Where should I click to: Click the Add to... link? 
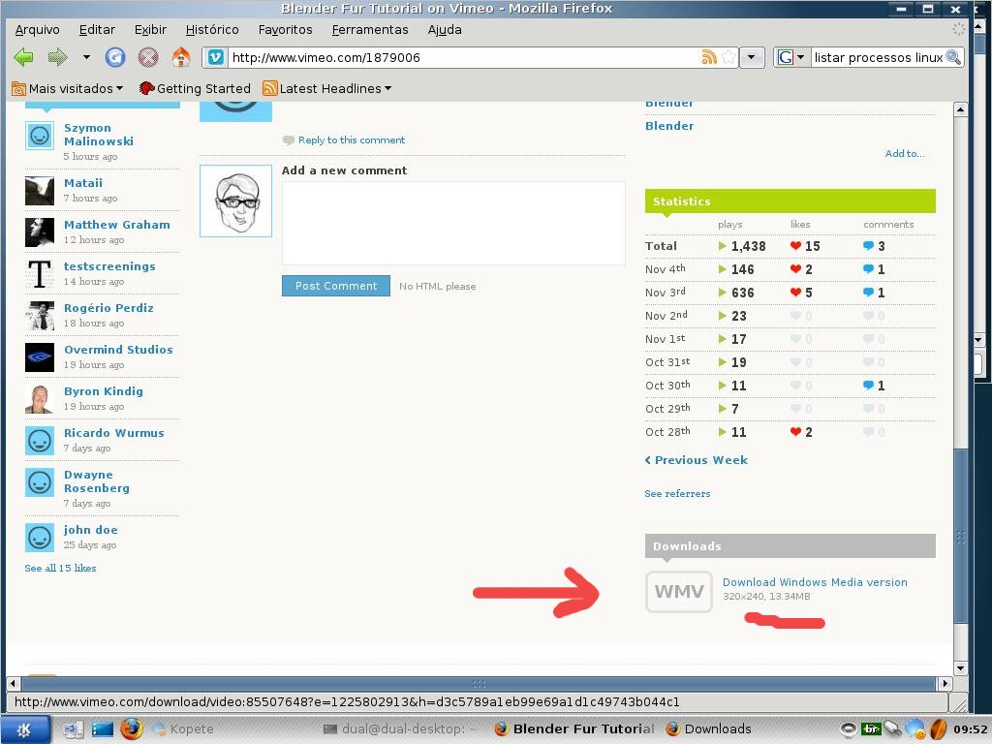(x=905, y=154)
